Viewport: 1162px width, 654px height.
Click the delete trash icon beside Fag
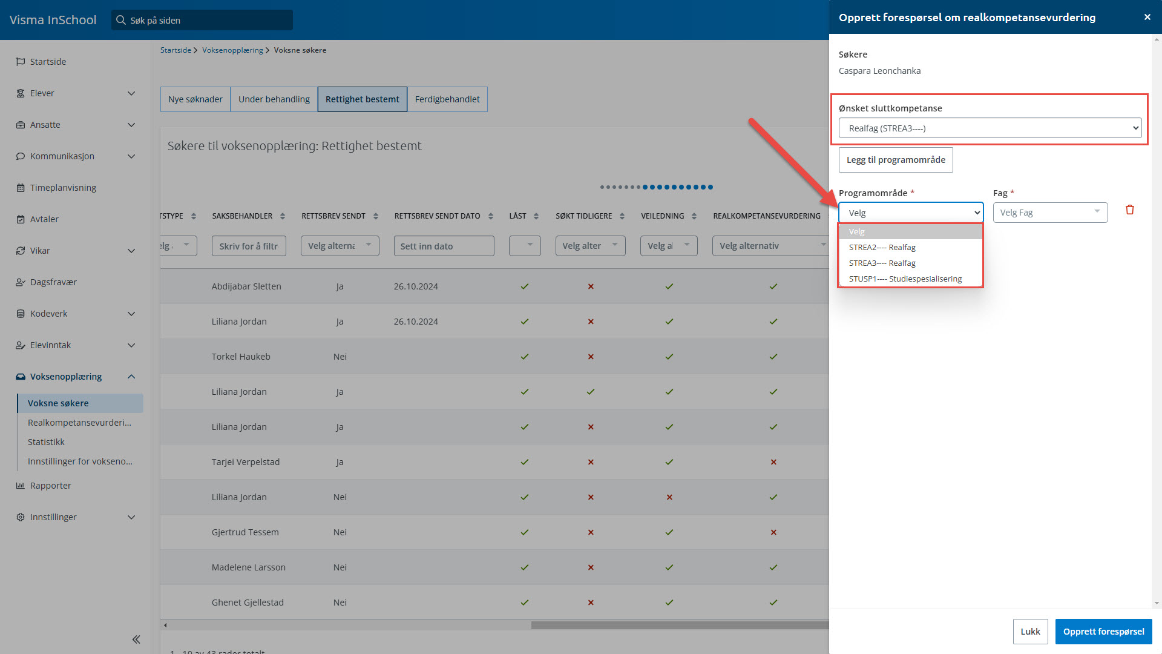click(1129, 210)
